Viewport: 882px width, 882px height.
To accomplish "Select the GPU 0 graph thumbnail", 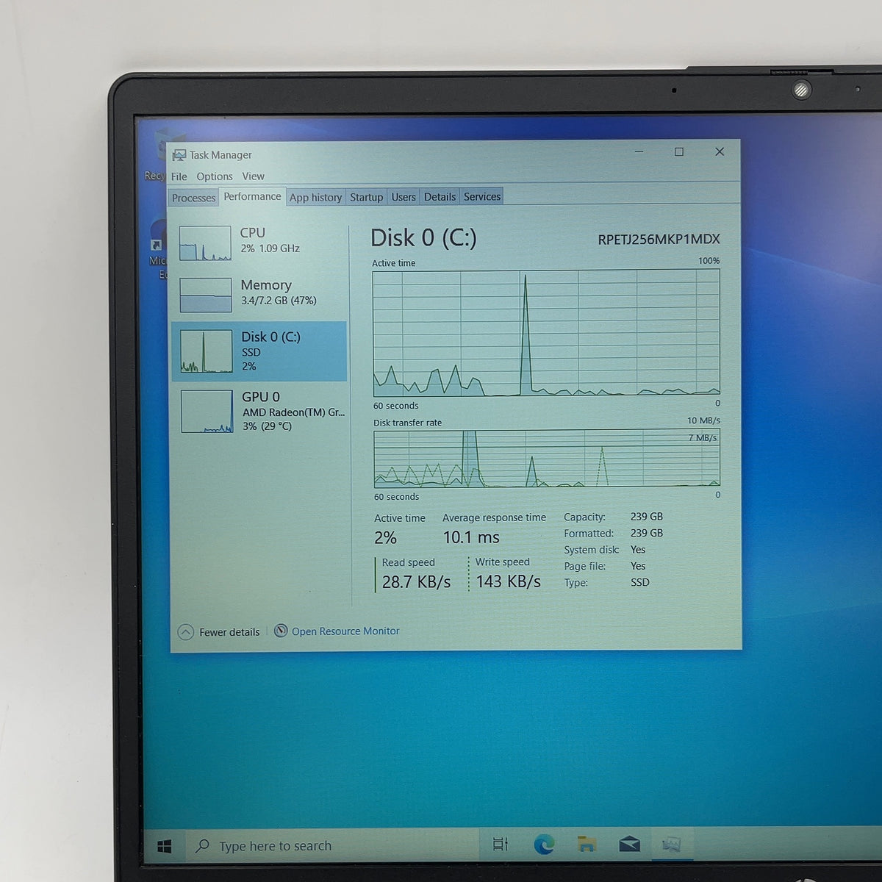I will [207, 411].
